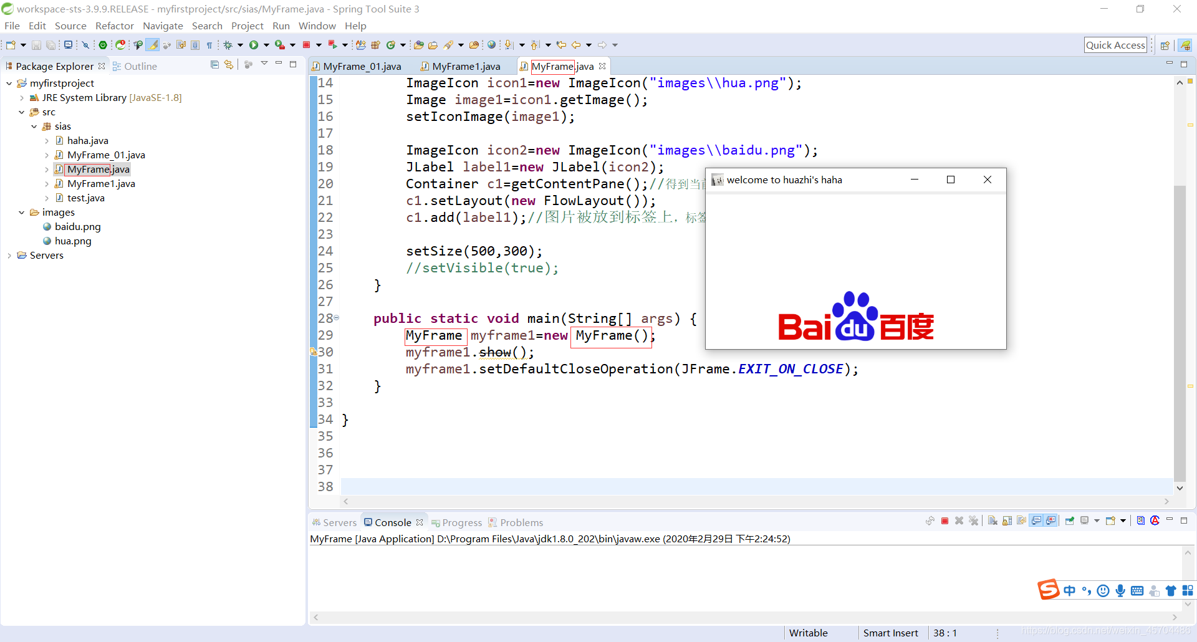Image resolution: width=1197 pixels, height=642 pixels.
Task: Open Run button dropdown arrow
Action: tap(266, 45)
